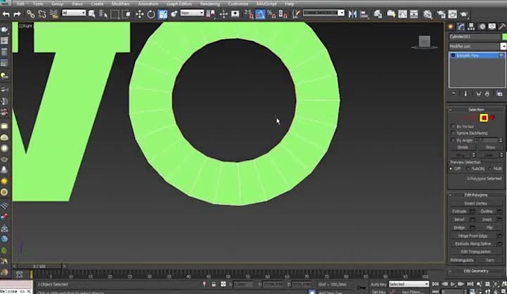Image resolution: width=507 pixels, height=294 pixels.
Task: Enable the By Vertex checkbox
Action: 453,127
